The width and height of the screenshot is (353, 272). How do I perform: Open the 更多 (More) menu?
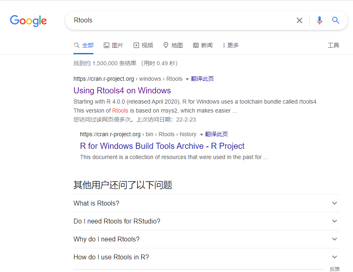click(x=231, y=45)
